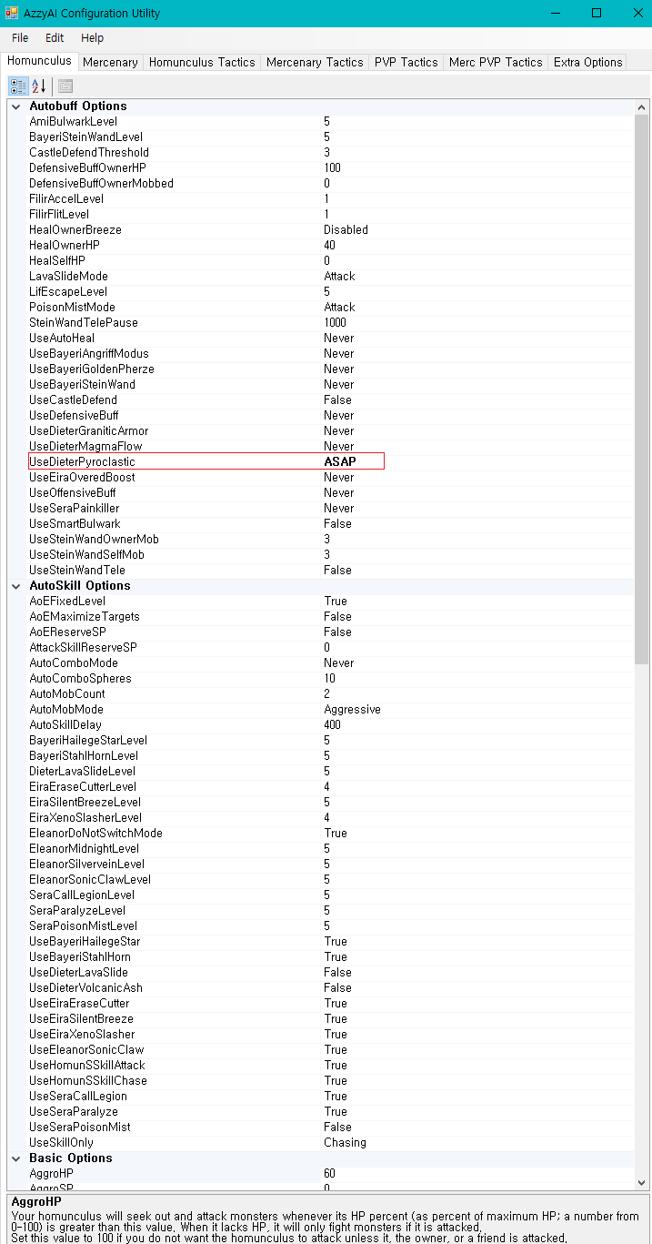Screen dimensions: 652x1244
Task: Open the PVP Tactics tab
Action: [x=406, y=63]
